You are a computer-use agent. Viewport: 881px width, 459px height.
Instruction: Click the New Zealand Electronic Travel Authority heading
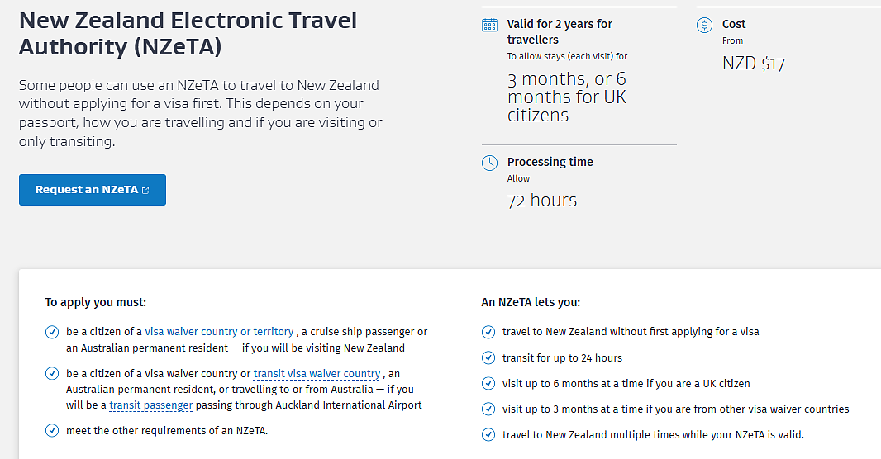(188, 34)
